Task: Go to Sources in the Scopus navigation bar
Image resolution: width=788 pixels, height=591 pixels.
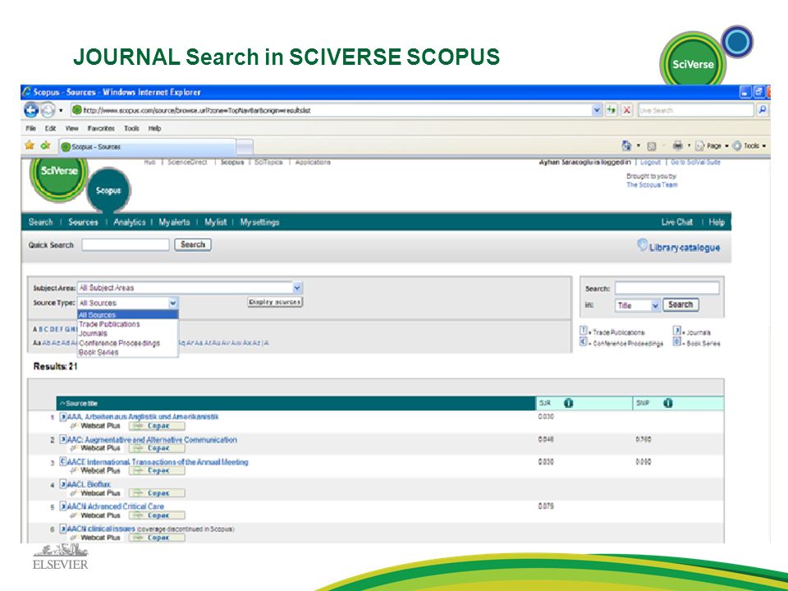Action: click(84, 222)
